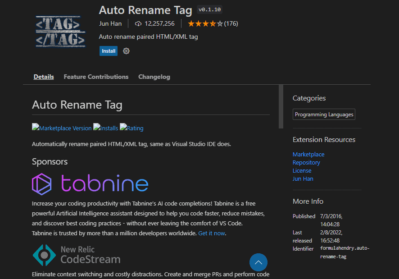Open the Feature Contributions tab
This screenshot has height=279, width=399.
click(96, 77)
